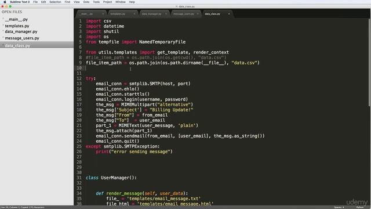Open the Tools menu
This screenshot has height=209, width=371.
pos(96,2)
